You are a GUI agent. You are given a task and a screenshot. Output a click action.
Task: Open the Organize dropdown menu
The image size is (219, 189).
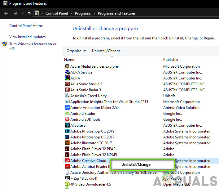pos(76,51)
